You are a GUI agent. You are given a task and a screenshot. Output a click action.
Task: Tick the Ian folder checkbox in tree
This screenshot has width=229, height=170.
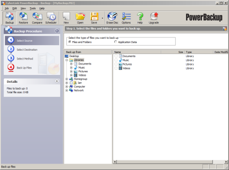(71, 83)
